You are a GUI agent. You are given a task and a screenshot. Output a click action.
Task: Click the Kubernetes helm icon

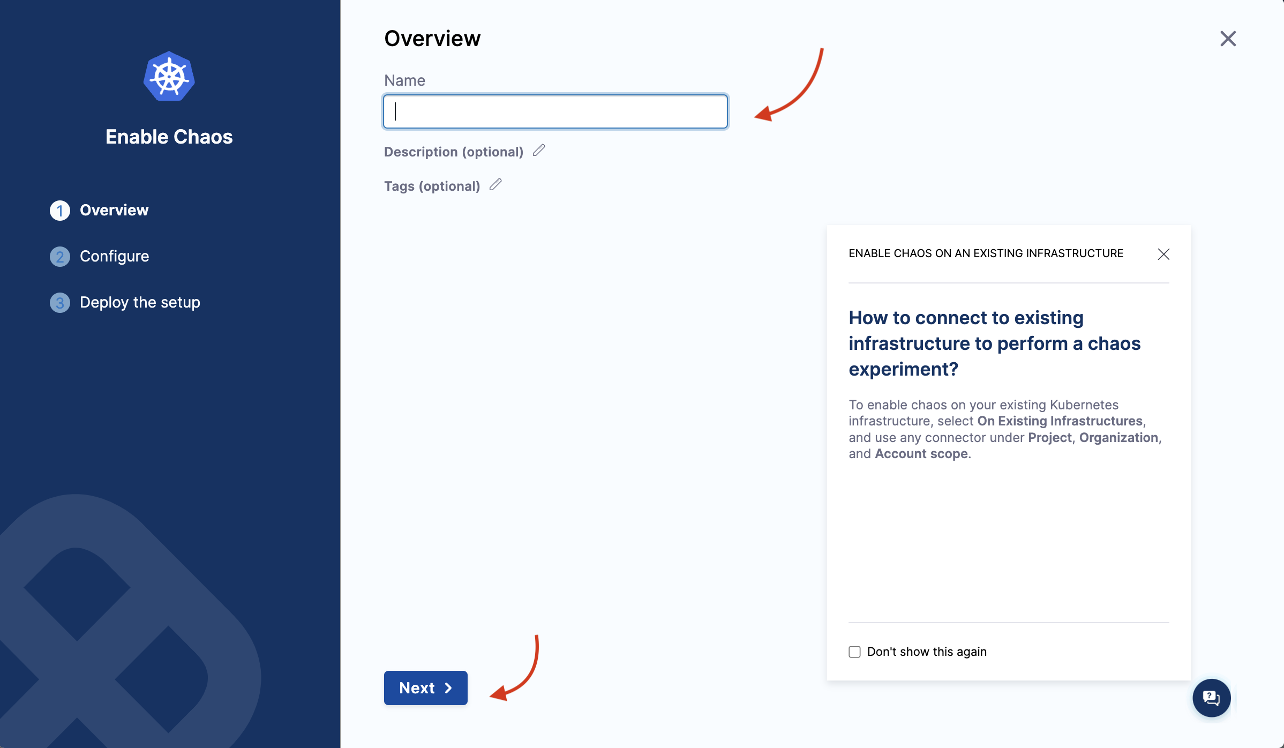click(169, 78)
